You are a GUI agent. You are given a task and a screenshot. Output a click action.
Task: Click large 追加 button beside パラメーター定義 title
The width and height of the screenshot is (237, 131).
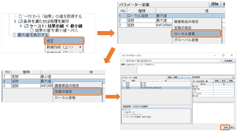[215, 4]
